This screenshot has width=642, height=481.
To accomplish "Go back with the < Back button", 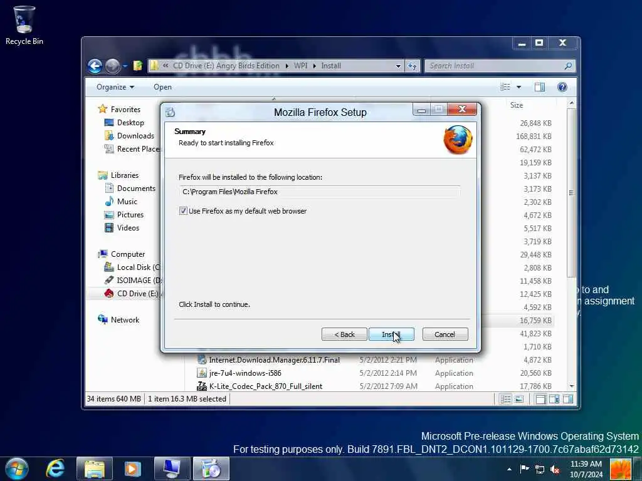I will point(344,334).
